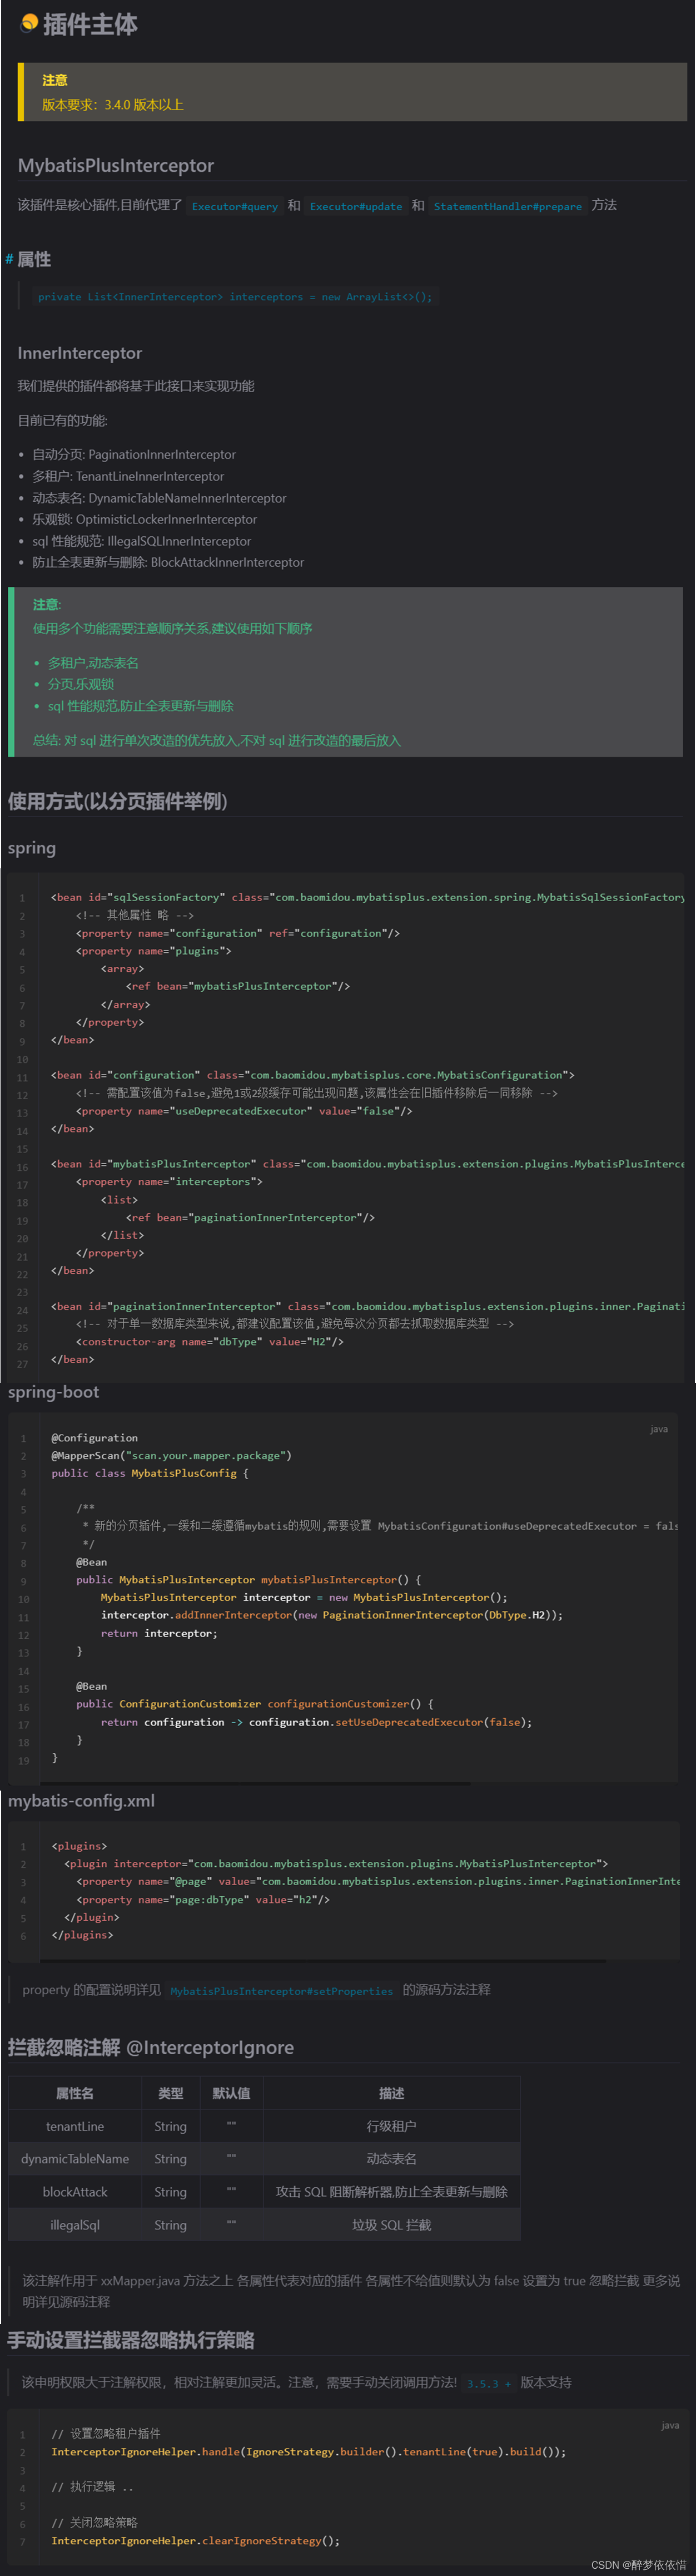Click the orange icon beside 插件主体 heading

(29, 23)
